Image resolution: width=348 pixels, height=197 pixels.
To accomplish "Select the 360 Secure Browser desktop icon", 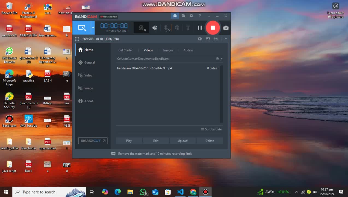I will coord(10,56).
